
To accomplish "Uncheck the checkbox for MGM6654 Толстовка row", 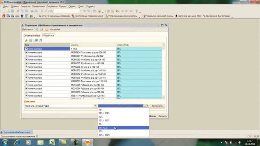I will 26,52.
